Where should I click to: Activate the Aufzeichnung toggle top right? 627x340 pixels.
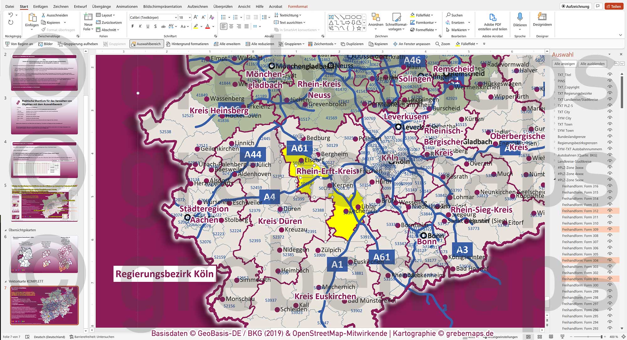tap(575, 6)
